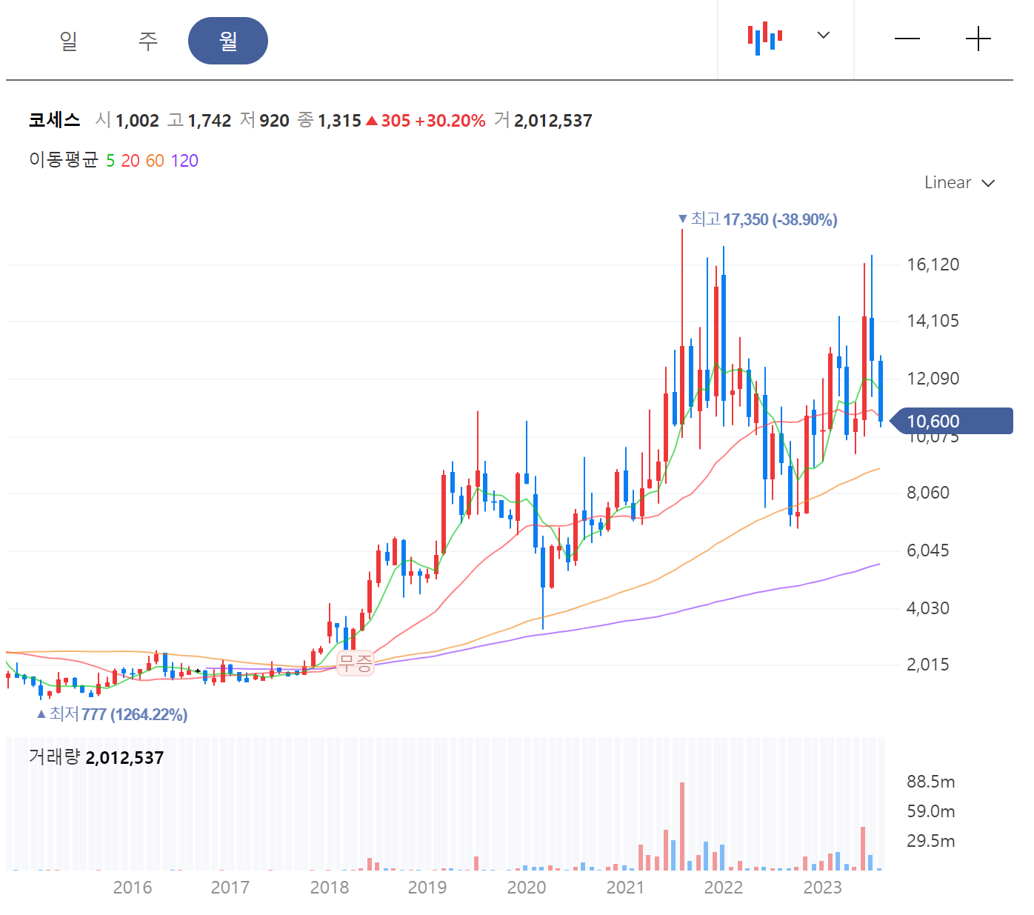Click the opening price 1,002 value
The height and width of the screenshot is (915, 1034).
tap(137, 121)
